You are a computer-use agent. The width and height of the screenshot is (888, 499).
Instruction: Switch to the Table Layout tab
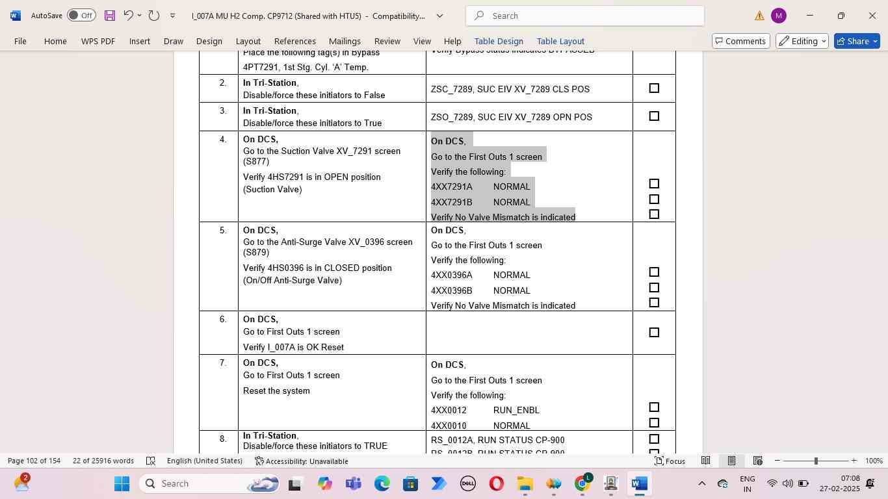point(560,41)
